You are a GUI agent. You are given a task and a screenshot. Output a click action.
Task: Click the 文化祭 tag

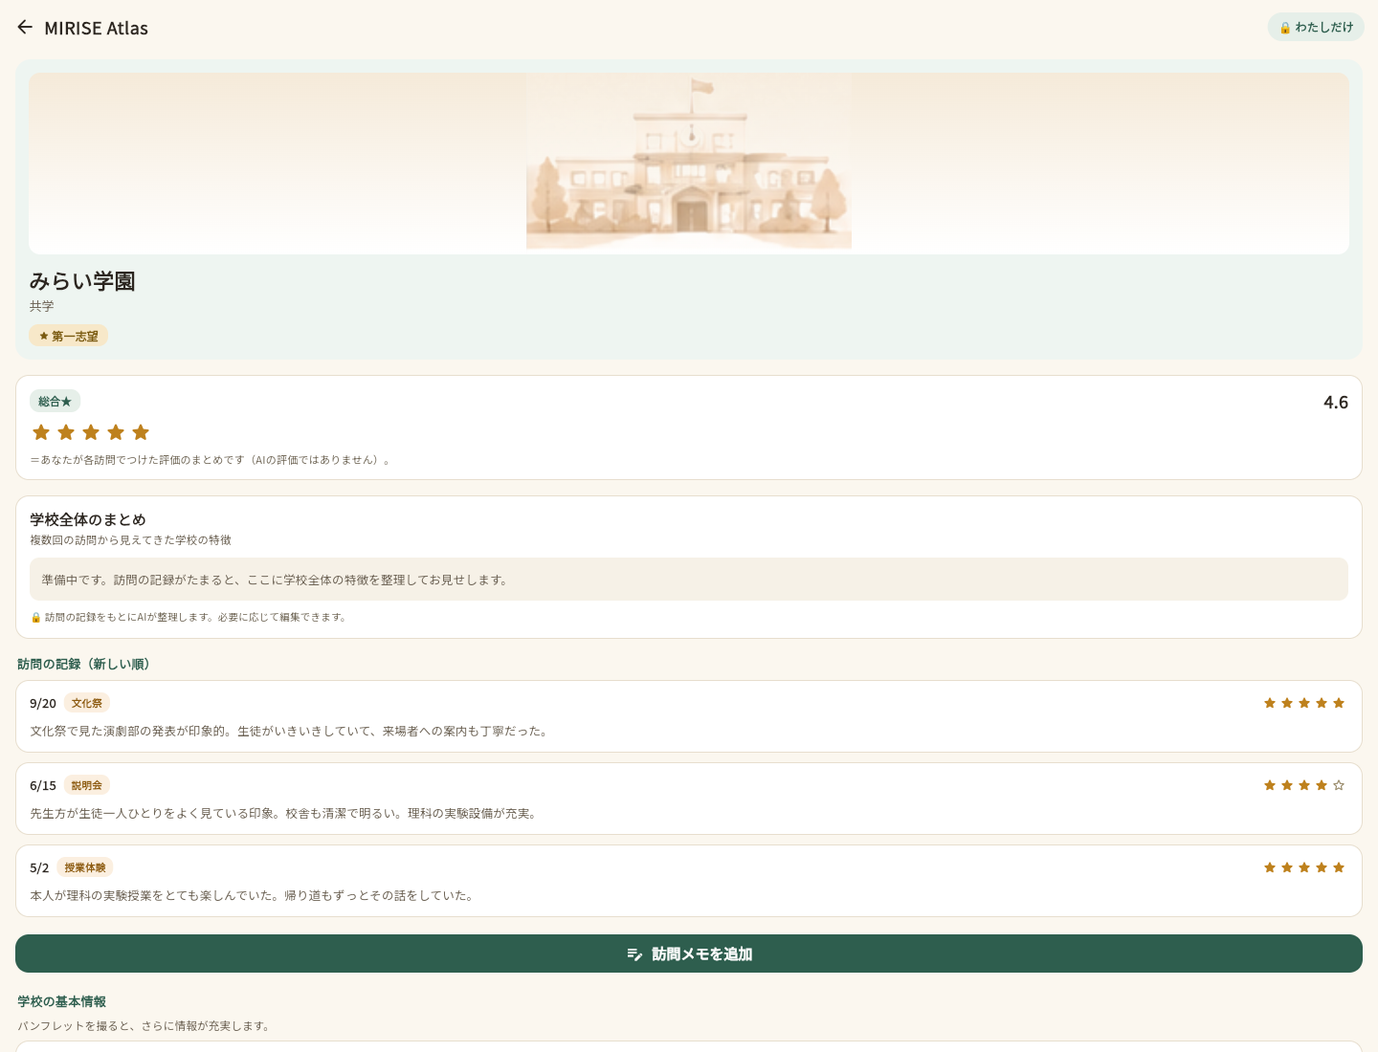87,703
